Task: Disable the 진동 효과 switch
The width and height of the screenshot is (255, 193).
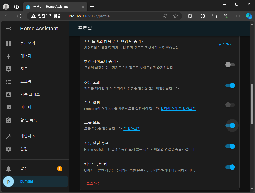Action: [230, 85]
